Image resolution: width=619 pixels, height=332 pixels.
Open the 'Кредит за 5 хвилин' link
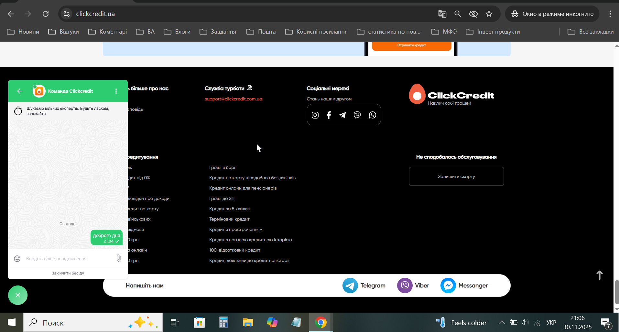[x=230, y=209]
